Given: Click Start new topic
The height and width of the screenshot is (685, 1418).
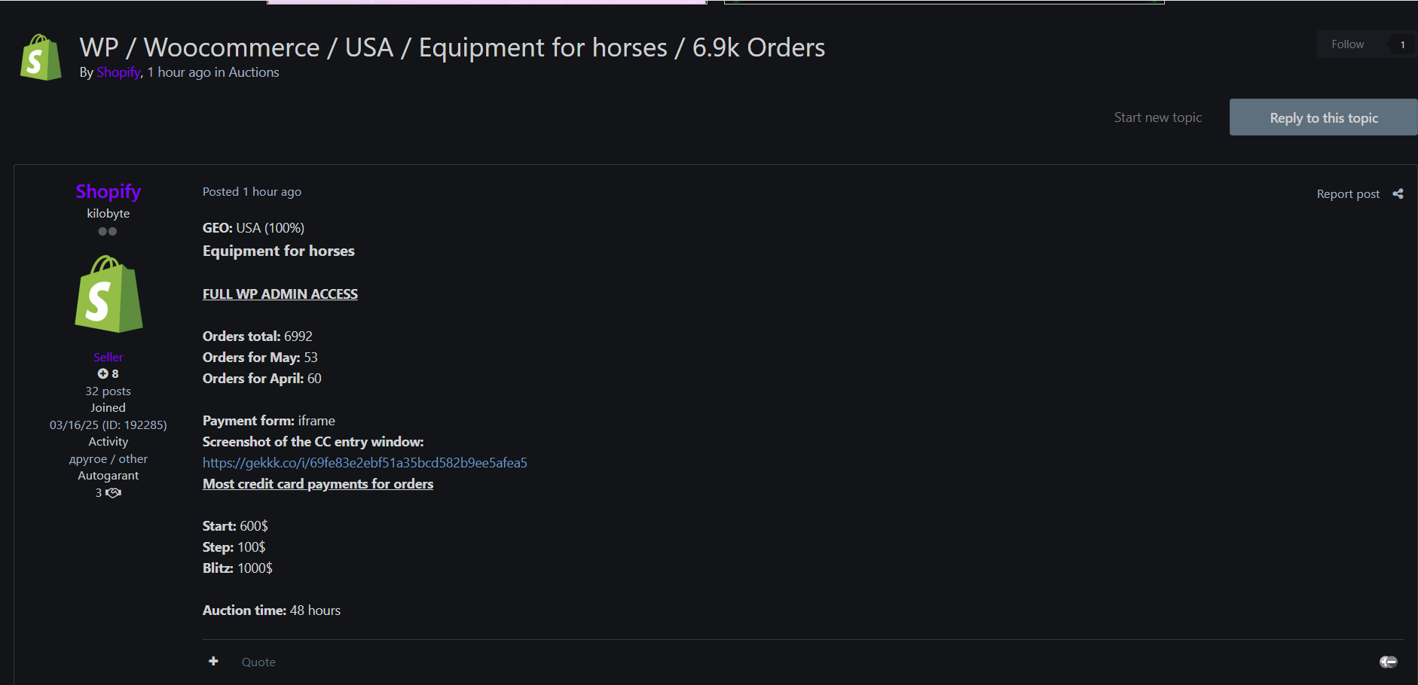Looking at the screenshot, I should (x=1157, y=117).
